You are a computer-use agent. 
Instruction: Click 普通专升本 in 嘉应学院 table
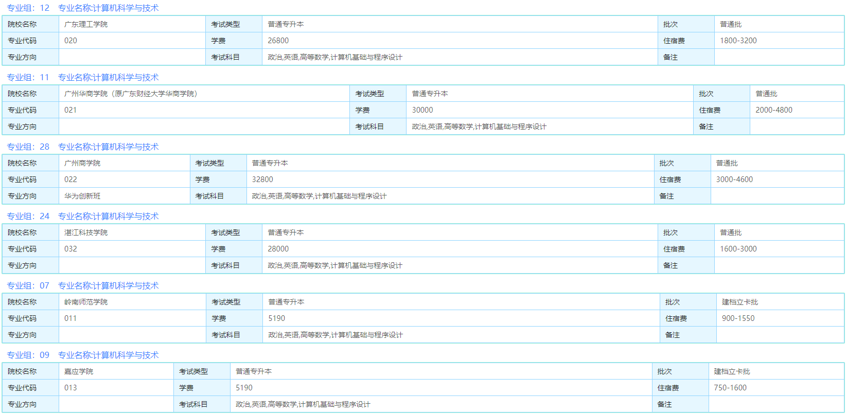pos(254,371)
